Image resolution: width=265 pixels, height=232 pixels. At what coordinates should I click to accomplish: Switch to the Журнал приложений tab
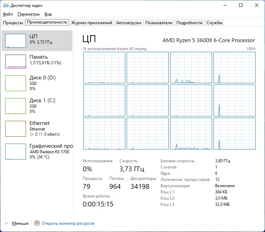[x=91, y=23]
